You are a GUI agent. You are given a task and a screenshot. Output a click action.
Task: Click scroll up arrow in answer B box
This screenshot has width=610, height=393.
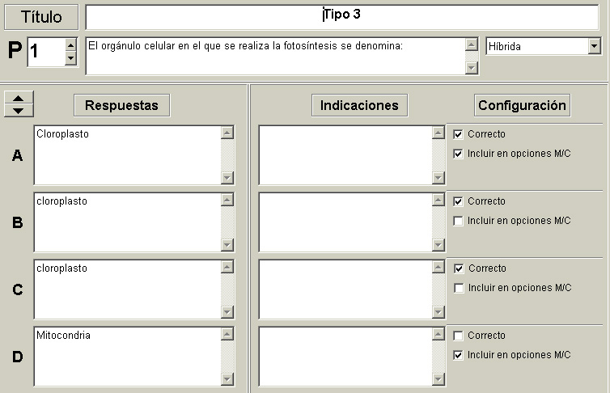pyautogui.click(x=227, y=200)
